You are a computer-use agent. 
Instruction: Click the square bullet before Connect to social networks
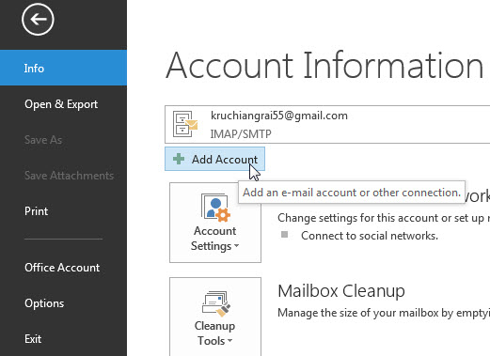[284, 235]
